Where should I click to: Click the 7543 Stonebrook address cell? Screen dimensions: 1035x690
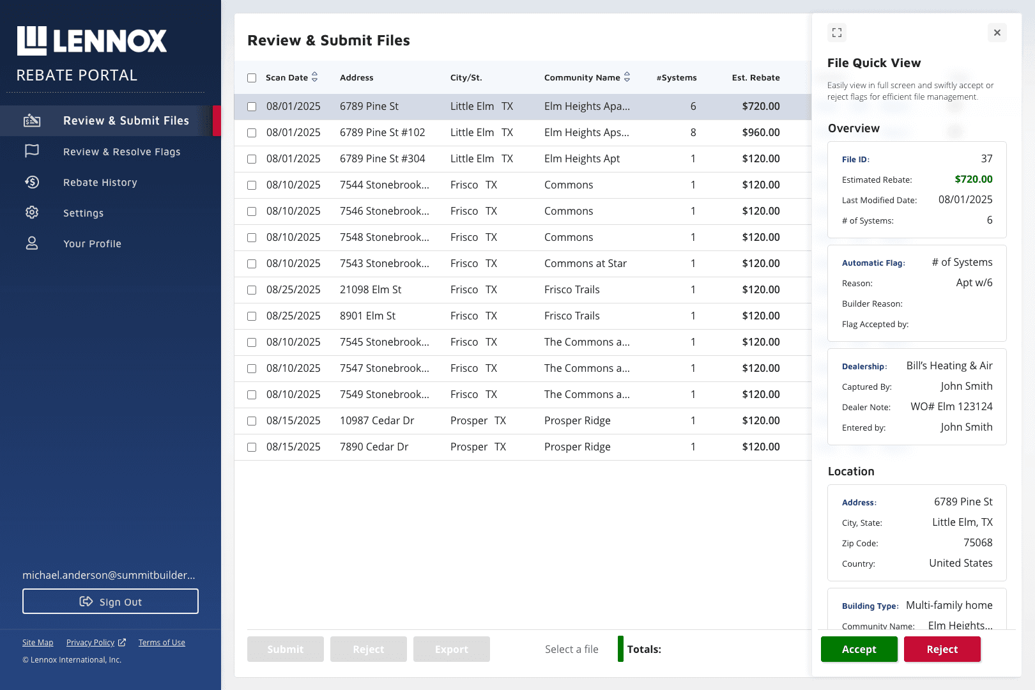click(x=385, y=263)
